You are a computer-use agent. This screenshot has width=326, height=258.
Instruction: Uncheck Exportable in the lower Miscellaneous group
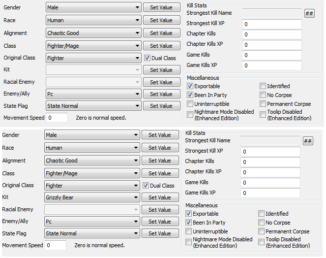pos(189,214)
